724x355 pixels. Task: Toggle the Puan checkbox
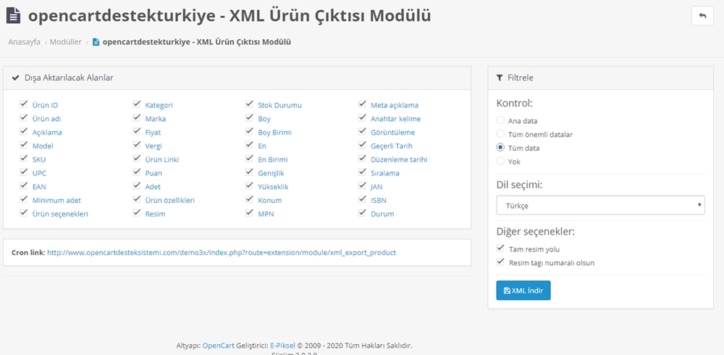pos(136,172)
